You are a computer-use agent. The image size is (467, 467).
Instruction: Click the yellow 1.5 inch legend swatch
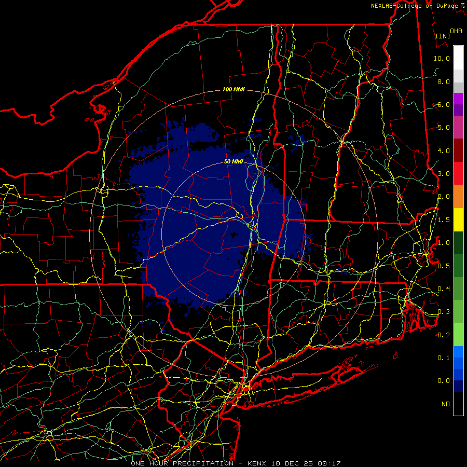click(458, 219)
